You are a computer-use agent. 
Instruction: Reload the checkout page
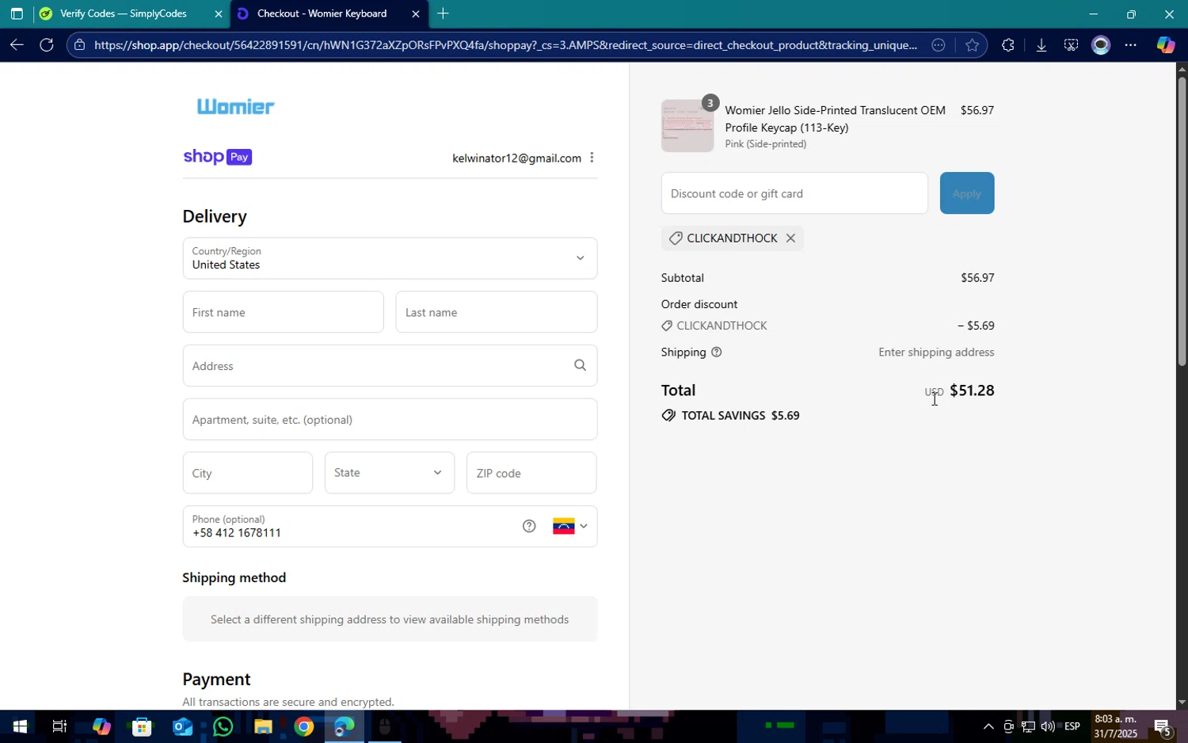[x=47, y=45]
